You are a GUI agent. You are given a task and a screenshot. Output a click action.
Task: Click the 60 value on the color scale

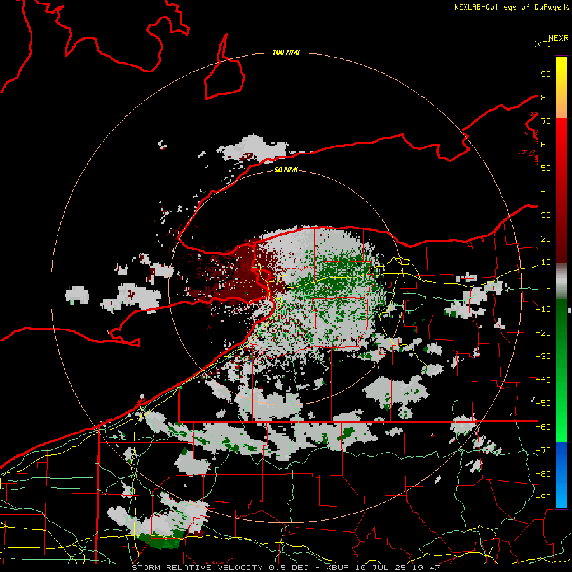546,145
